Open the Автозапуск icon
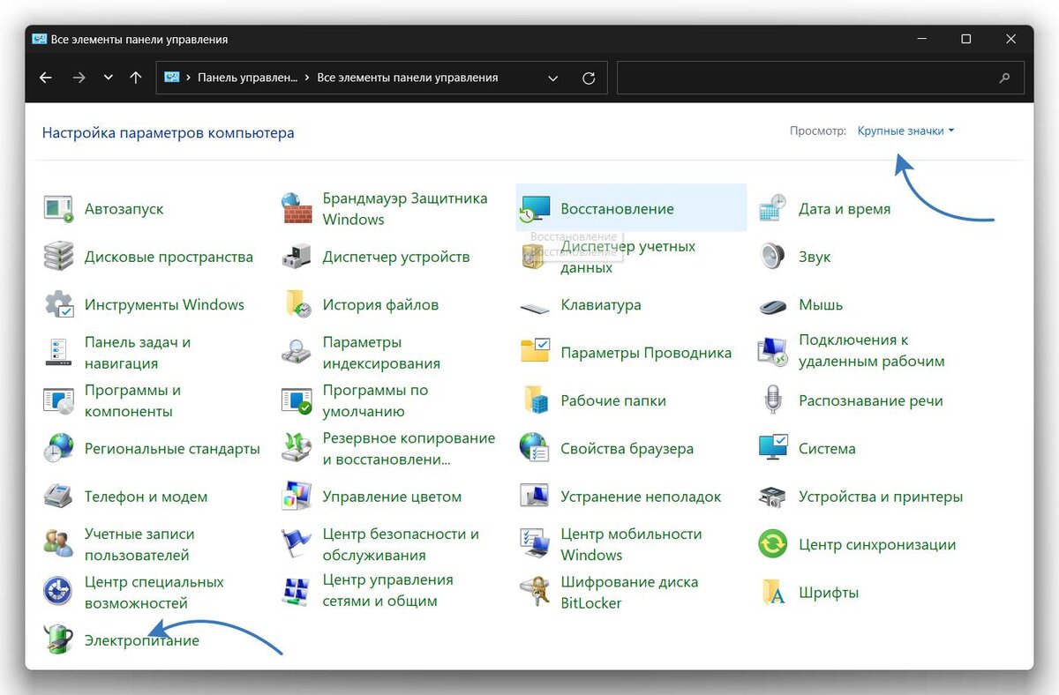 tap(58, 209)
